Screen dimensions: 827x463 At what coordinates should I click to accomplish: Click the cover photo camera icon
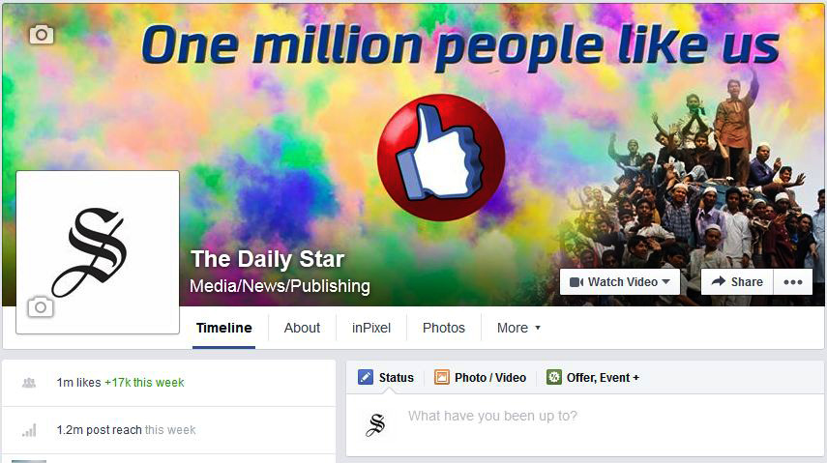tap(42, 35)
